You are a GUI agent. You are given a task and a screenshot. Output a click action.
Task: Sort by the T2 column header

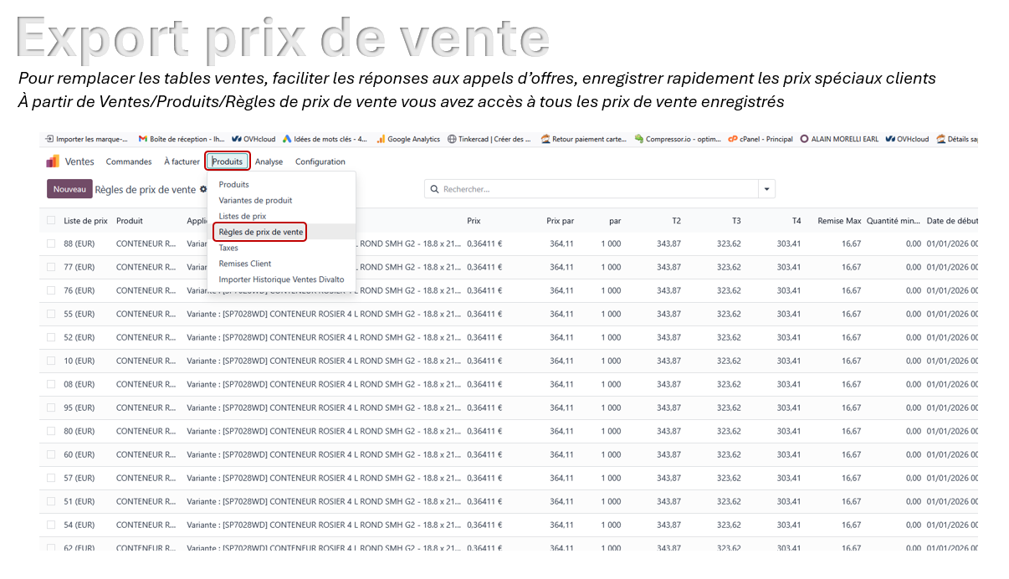click(676, 221)
